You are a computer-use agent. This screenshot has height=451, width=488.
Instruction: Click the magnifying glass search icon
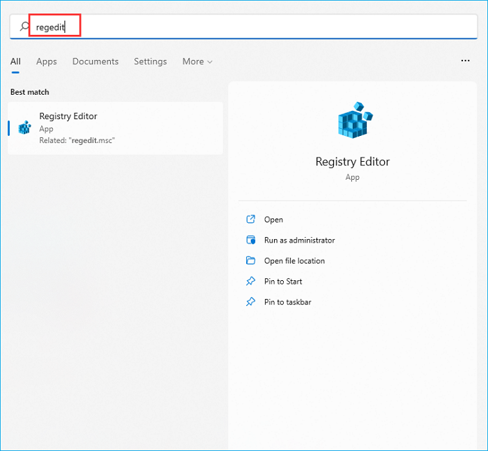coord(24,26)
